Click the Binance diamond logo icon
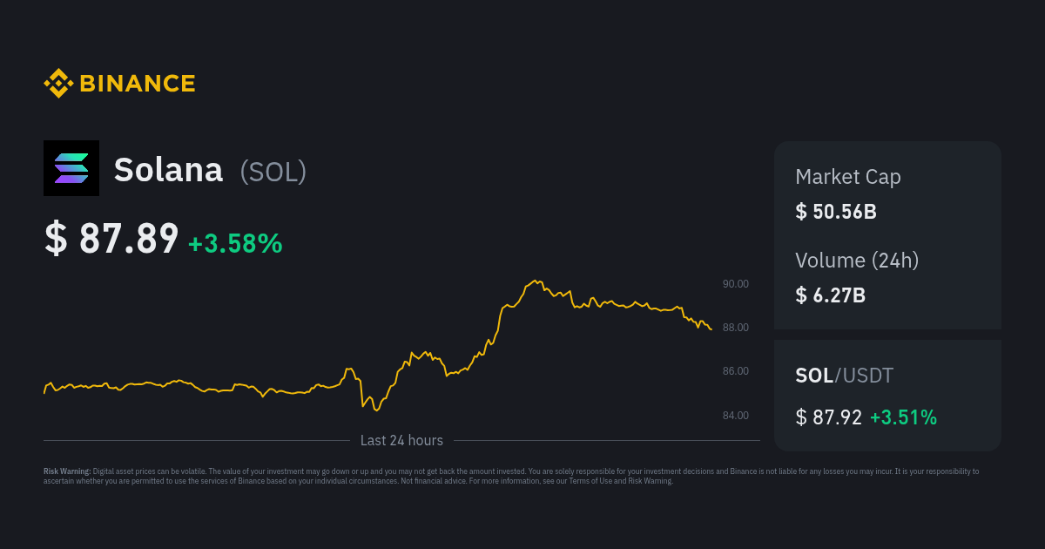Viewport: 1045px width, 549px height. coord(57,83)
